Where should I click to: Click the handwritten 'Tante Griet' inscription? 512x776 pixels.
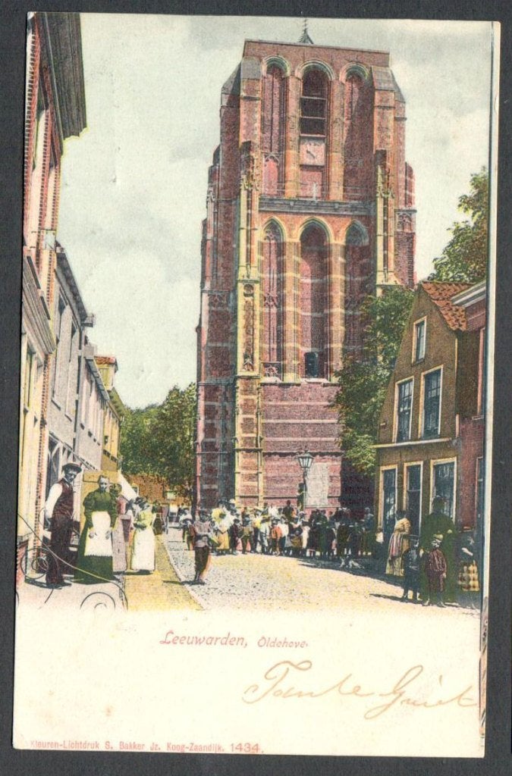[359, 688]
